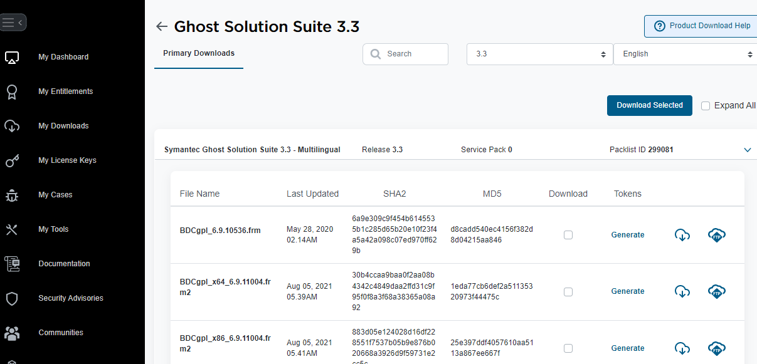Download BDCgpl_x86_6.9.11004.frm2 via FTP cloud icon

coord(717,348)
